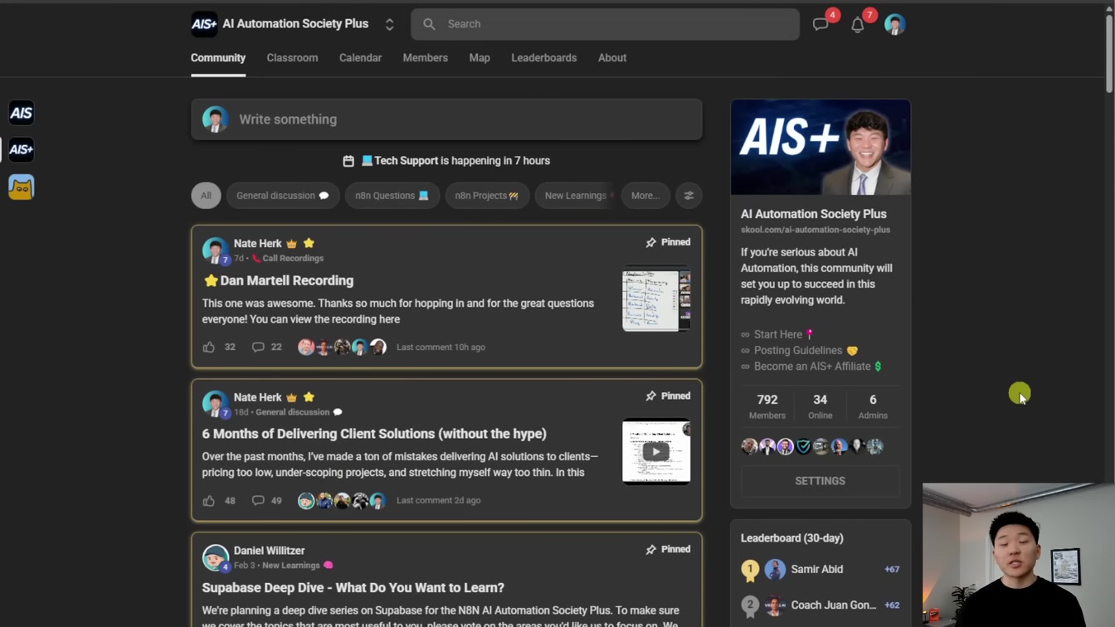The image size is (1115, 627).
Task: Switch to the Community tab
Action: [218, 58]
